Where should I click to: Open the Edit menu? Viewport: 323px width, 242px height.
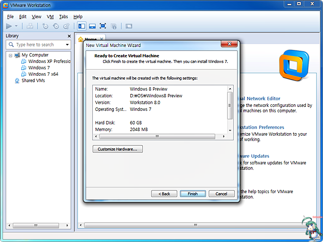(23, 17)
